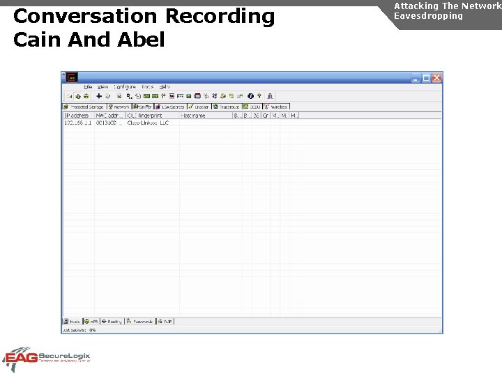
Task: Open the File menu
Action: click(x=88, y=86)
